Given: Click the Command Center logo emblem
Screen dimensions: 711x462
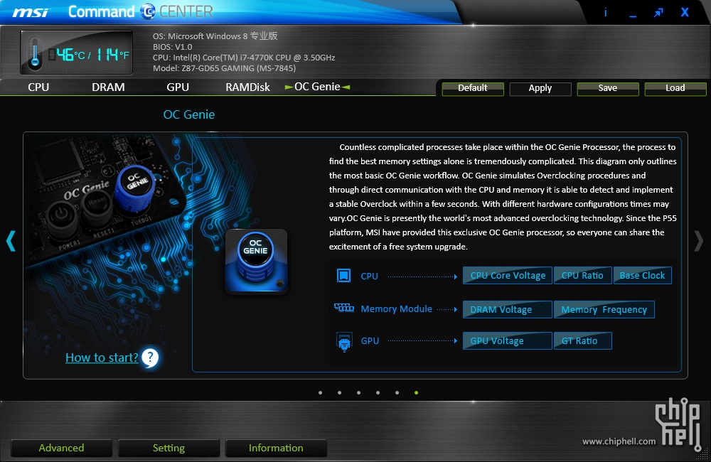Looking at the screenshot, I should tap(148, 11).
